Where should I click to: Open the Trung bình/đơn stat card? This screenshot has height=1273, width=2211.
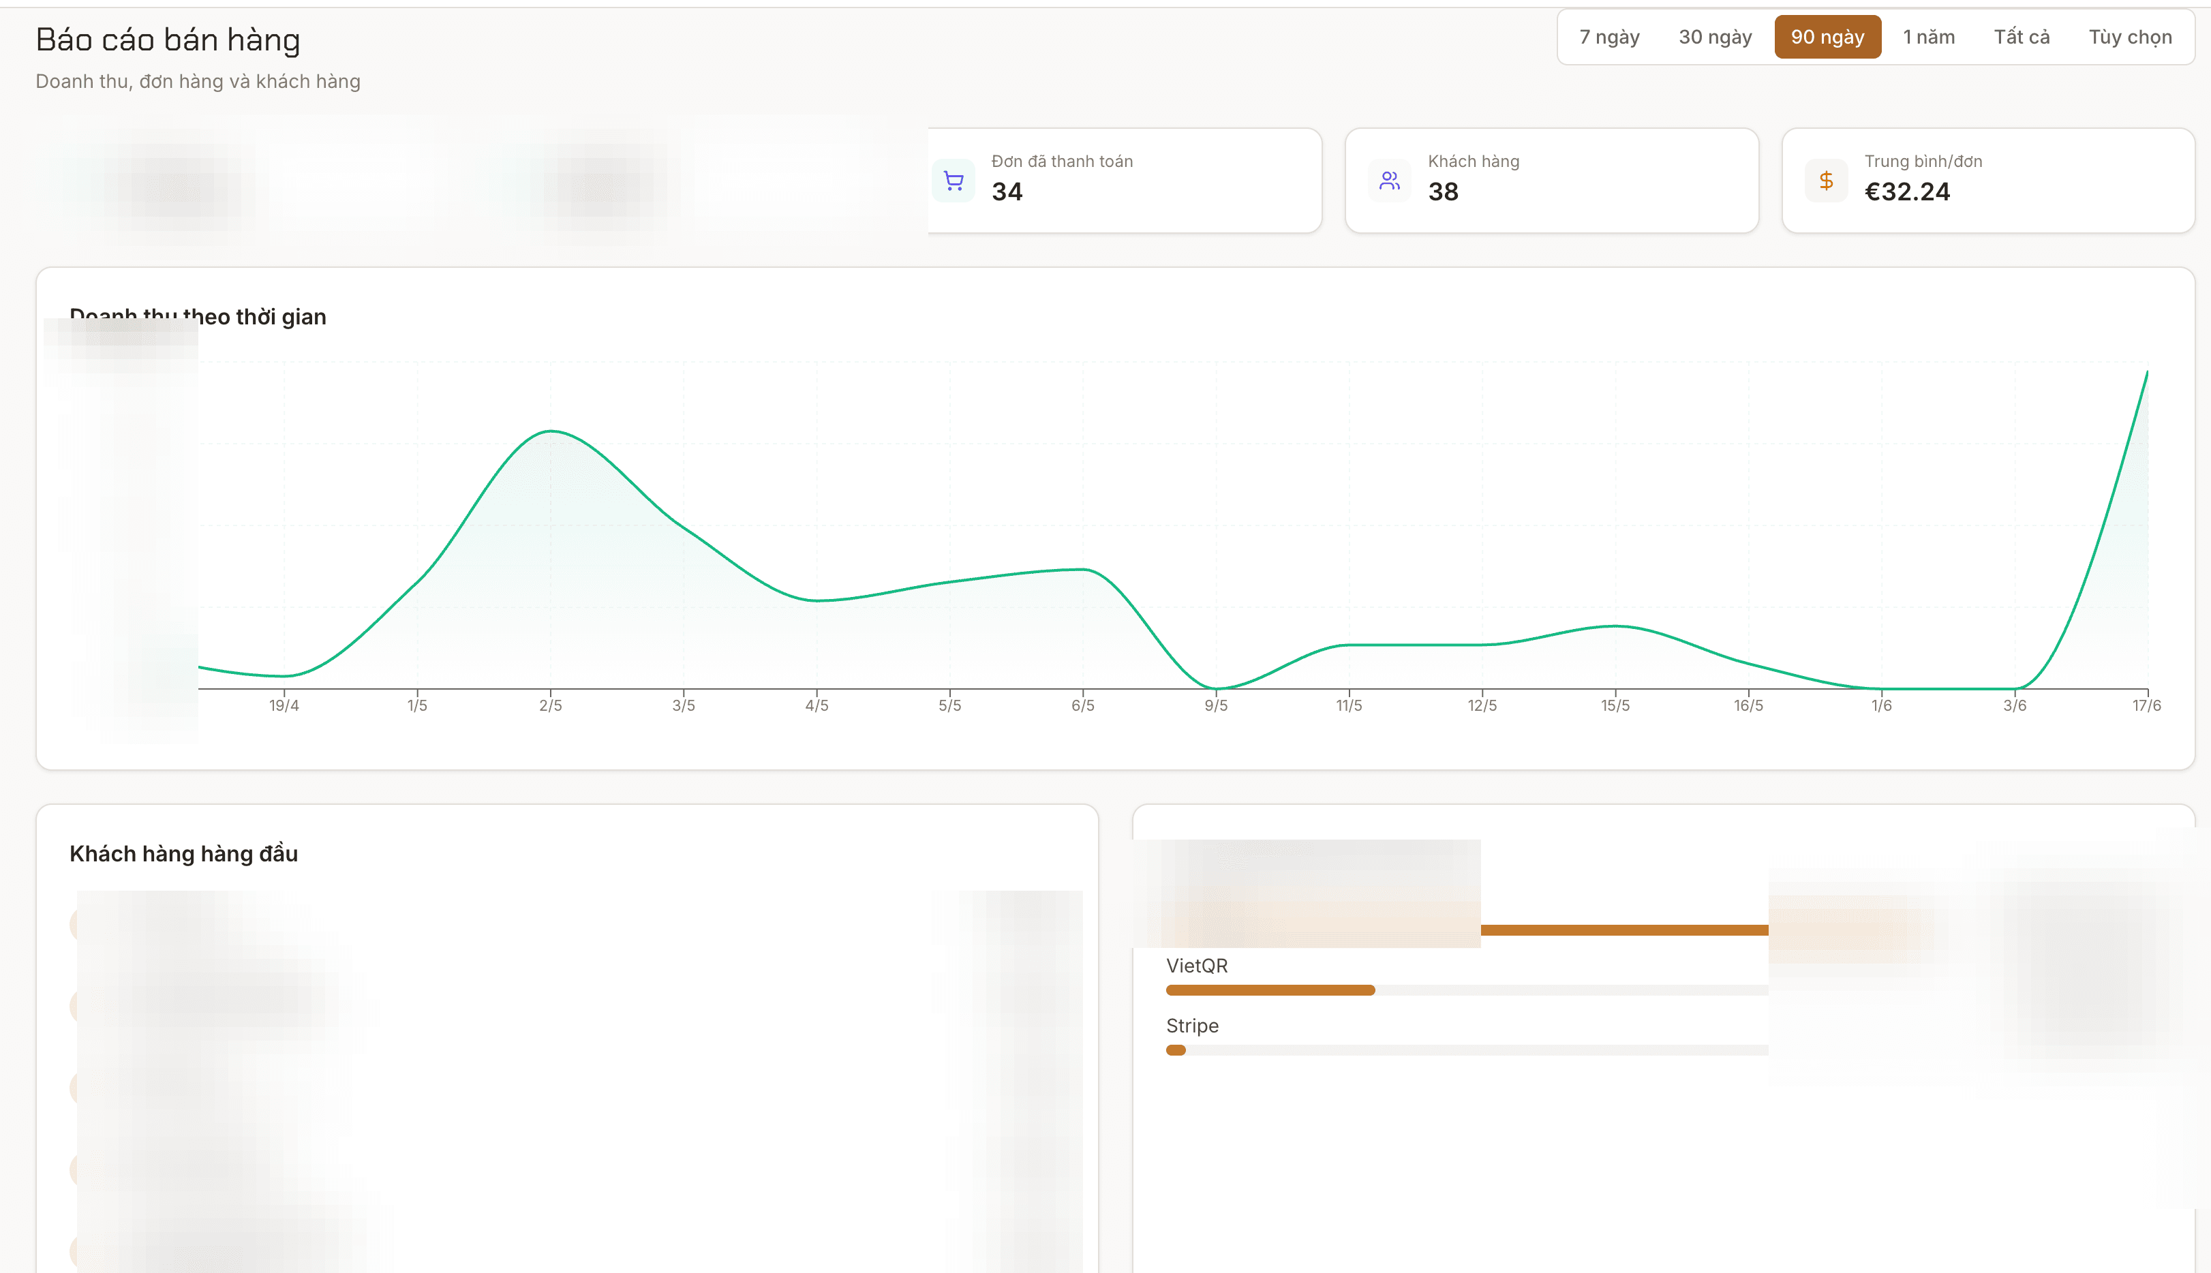(x=1988, y=181)
